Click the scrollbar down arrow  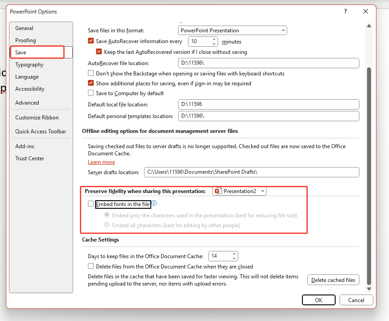click(369, 289)
